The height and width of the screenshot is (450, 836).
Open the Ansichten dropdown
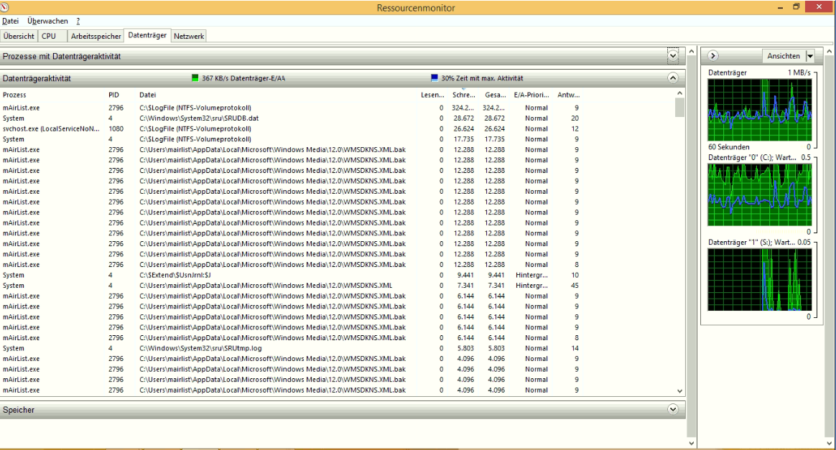click(789, 55)
